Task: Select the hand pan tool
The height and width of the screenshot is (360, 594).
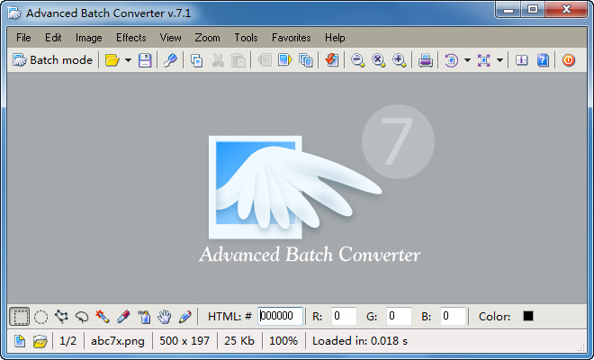Action: coord(165,317)
